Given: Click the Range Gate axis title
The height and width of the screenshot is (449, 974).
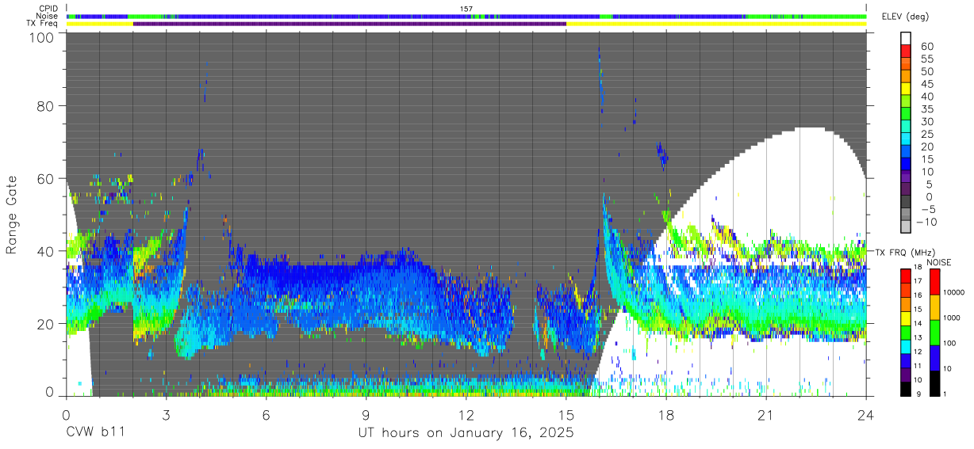Looking at the screenshot, I should pyautogui.click(x=12, y=215).
